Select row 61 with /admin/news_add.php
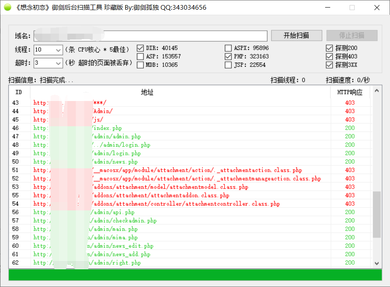390x287 pixels. click(x=190, y=255)
